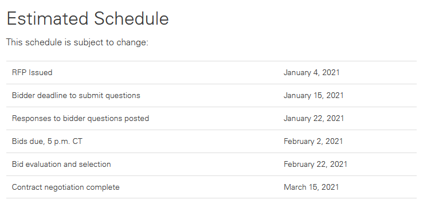Click the RFP Issued row label
423x211 pixels.
(x=32, y=73)
